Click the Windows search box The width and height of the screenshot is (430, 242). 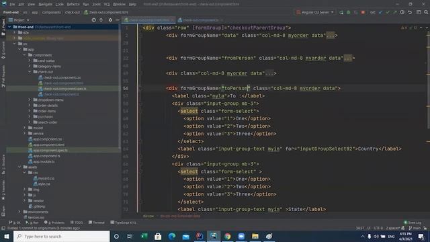(x=61, y=236)
